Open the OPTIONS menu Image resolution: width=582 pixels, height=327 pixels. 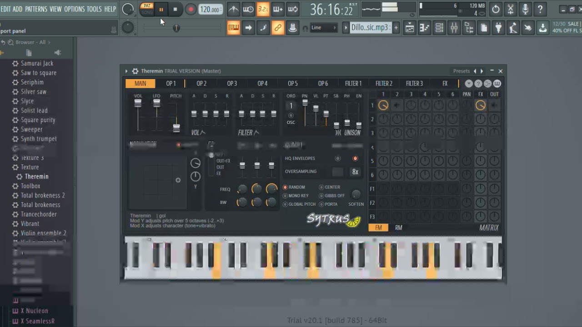pyautogui.click(x=74, y=9)
